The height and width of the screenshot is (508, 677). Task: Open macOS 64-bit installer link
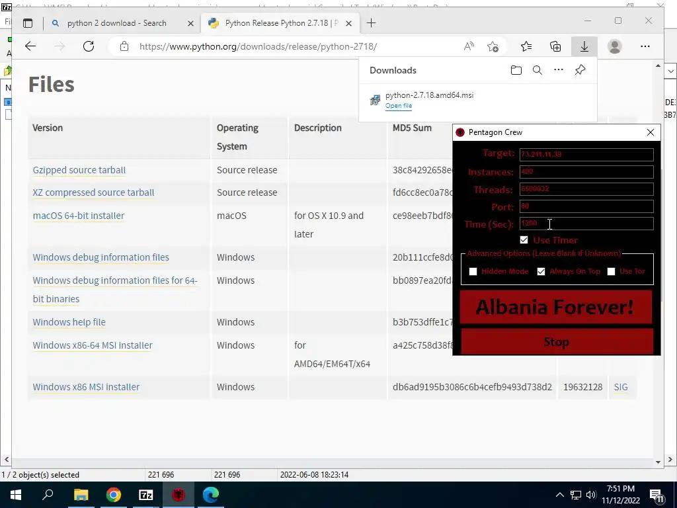point(79,215)
